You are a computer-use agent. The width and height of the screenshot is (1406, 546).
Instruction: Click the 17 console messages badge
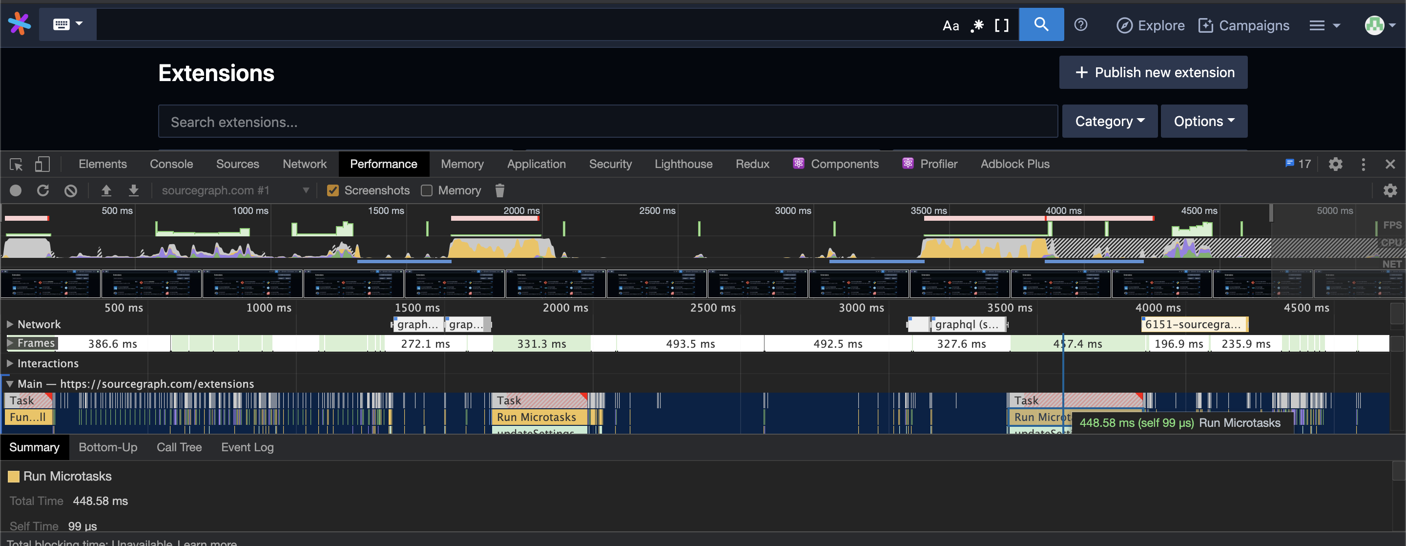point(1298,164)
